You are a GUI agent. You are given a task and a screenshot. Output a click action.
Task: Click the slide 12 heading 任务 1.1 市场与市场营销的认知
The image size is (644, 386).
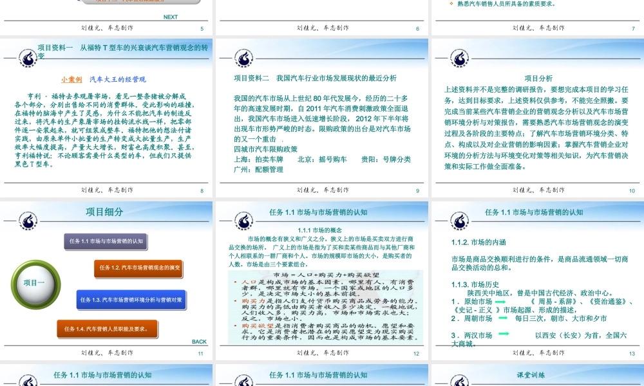tap(318, 212)
